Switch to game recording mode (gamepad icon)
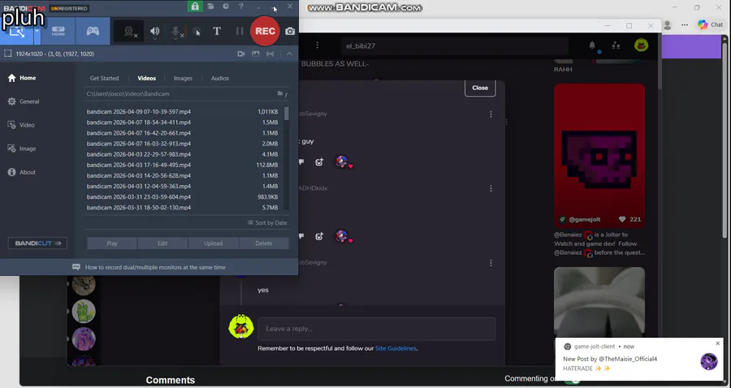 click(93, 31)
